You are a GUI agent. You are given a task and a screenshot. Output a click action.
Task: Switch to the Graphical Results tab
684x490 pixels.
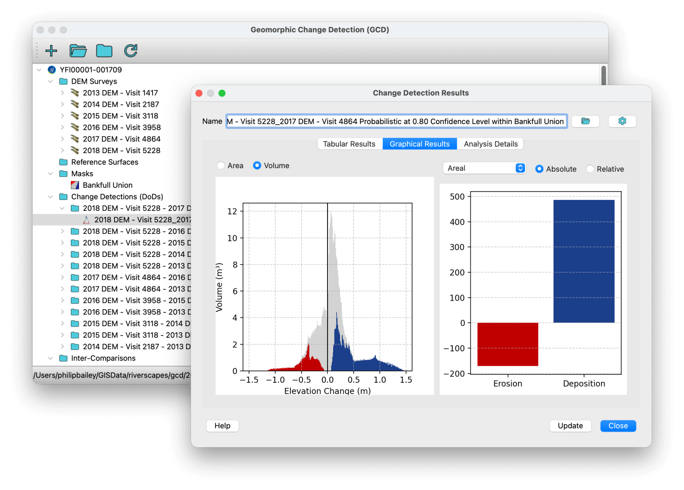(x=420, y=144)
